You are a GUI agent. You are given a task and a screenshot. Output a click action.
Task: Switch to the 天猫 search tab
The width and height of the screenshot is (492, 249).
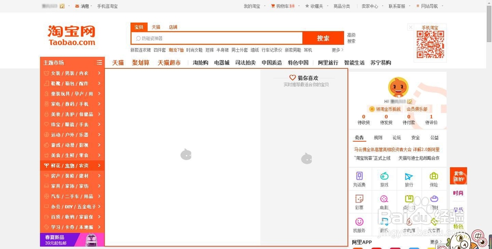[x=156, y=27]
